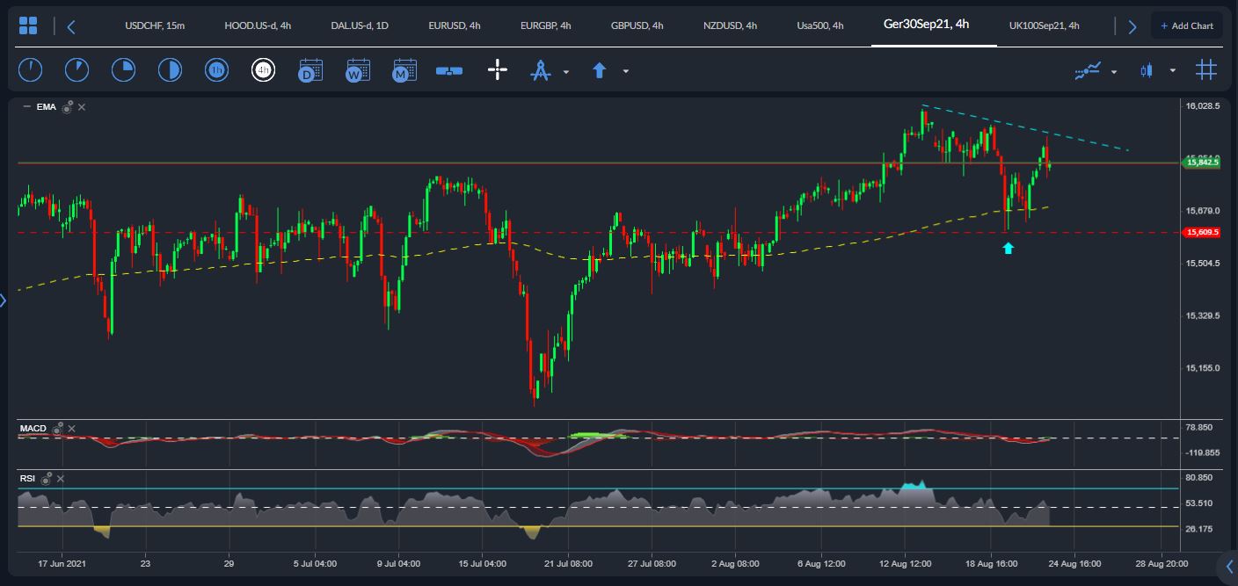This screenshot has height=586, width=1238.
Task: Activate the crosshair cursor tool
Action: pyautogui.click(x=498, y=70)
